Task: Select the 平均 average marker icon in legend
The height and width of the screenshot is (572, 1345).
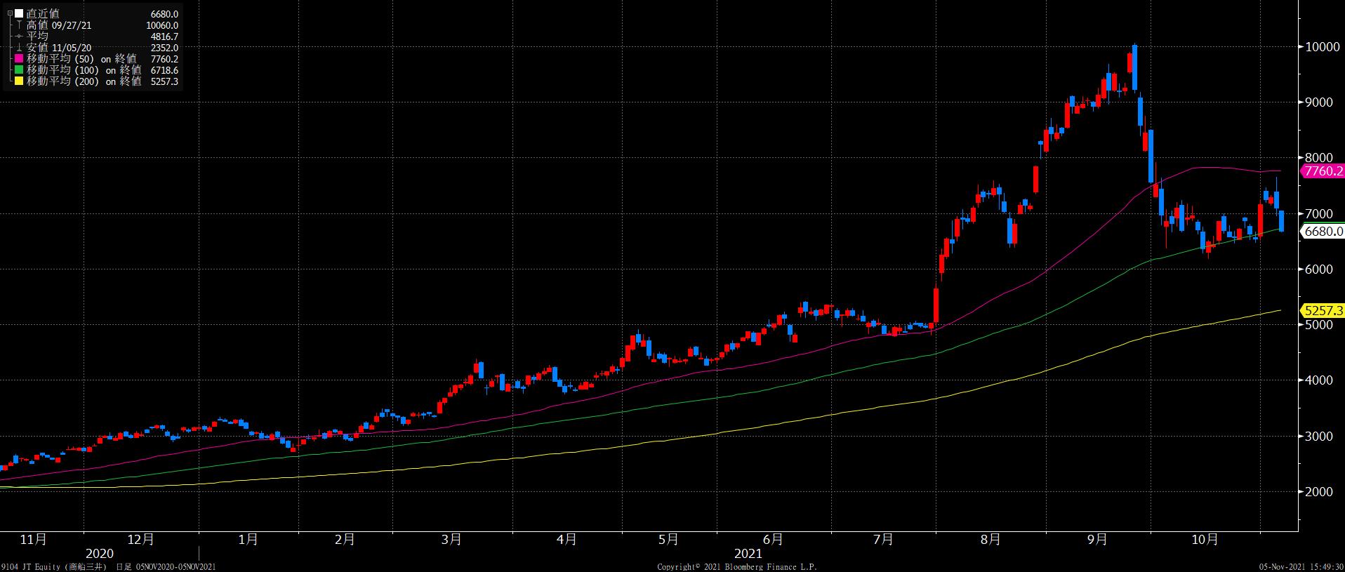Action: 19,36
